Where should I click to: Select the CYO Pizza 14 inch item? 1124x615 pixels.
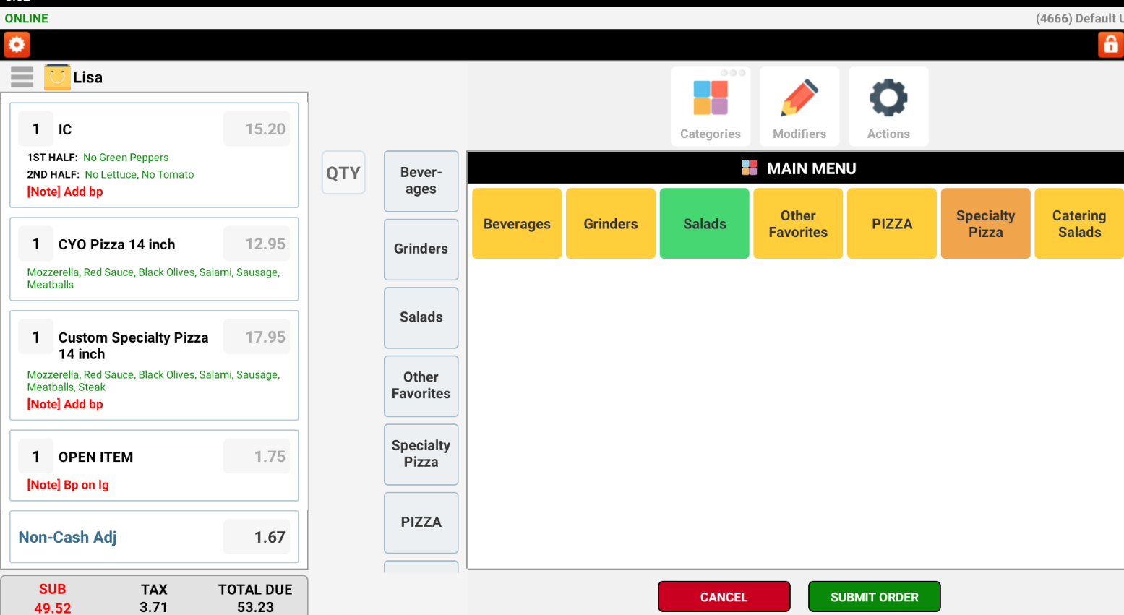coord(154,259)
